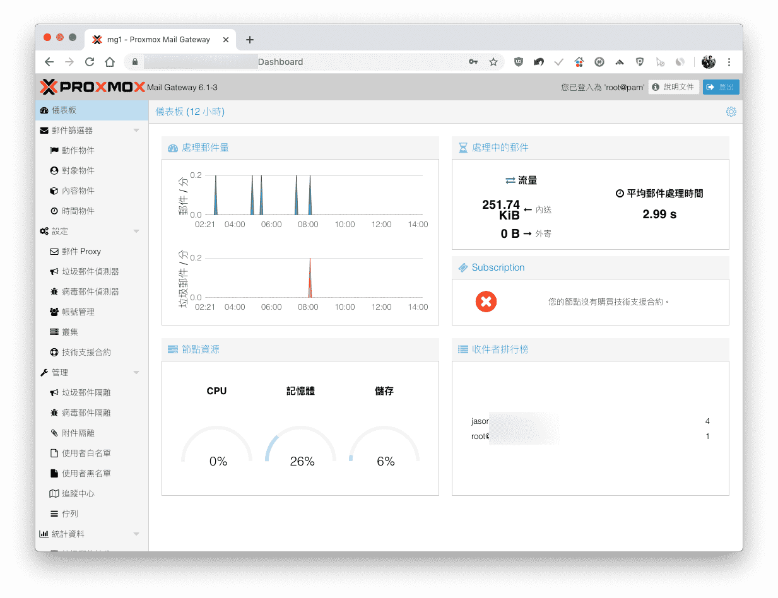778x598 pixels.
Task: Click the 處理郵件量 panel title
Action: 205,148
